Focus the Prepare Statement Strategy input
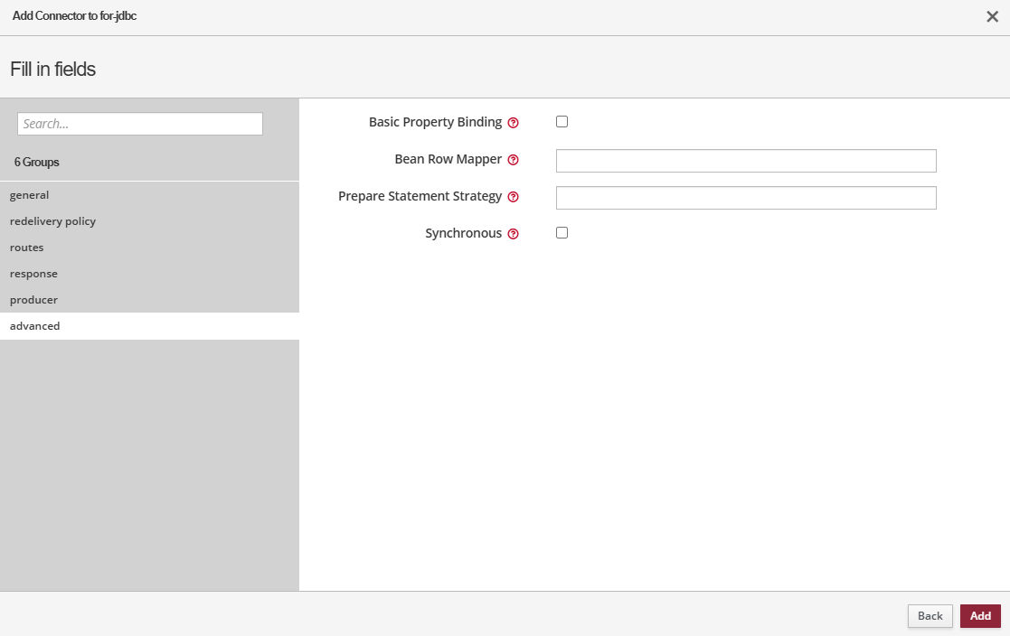Screen dimensions: 1010x636 pyautogui.click(x=746, y=198)
